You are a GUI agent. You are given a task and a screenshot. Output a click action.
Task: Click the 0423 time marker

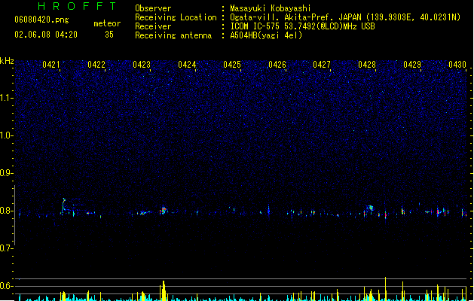(142, 65)
